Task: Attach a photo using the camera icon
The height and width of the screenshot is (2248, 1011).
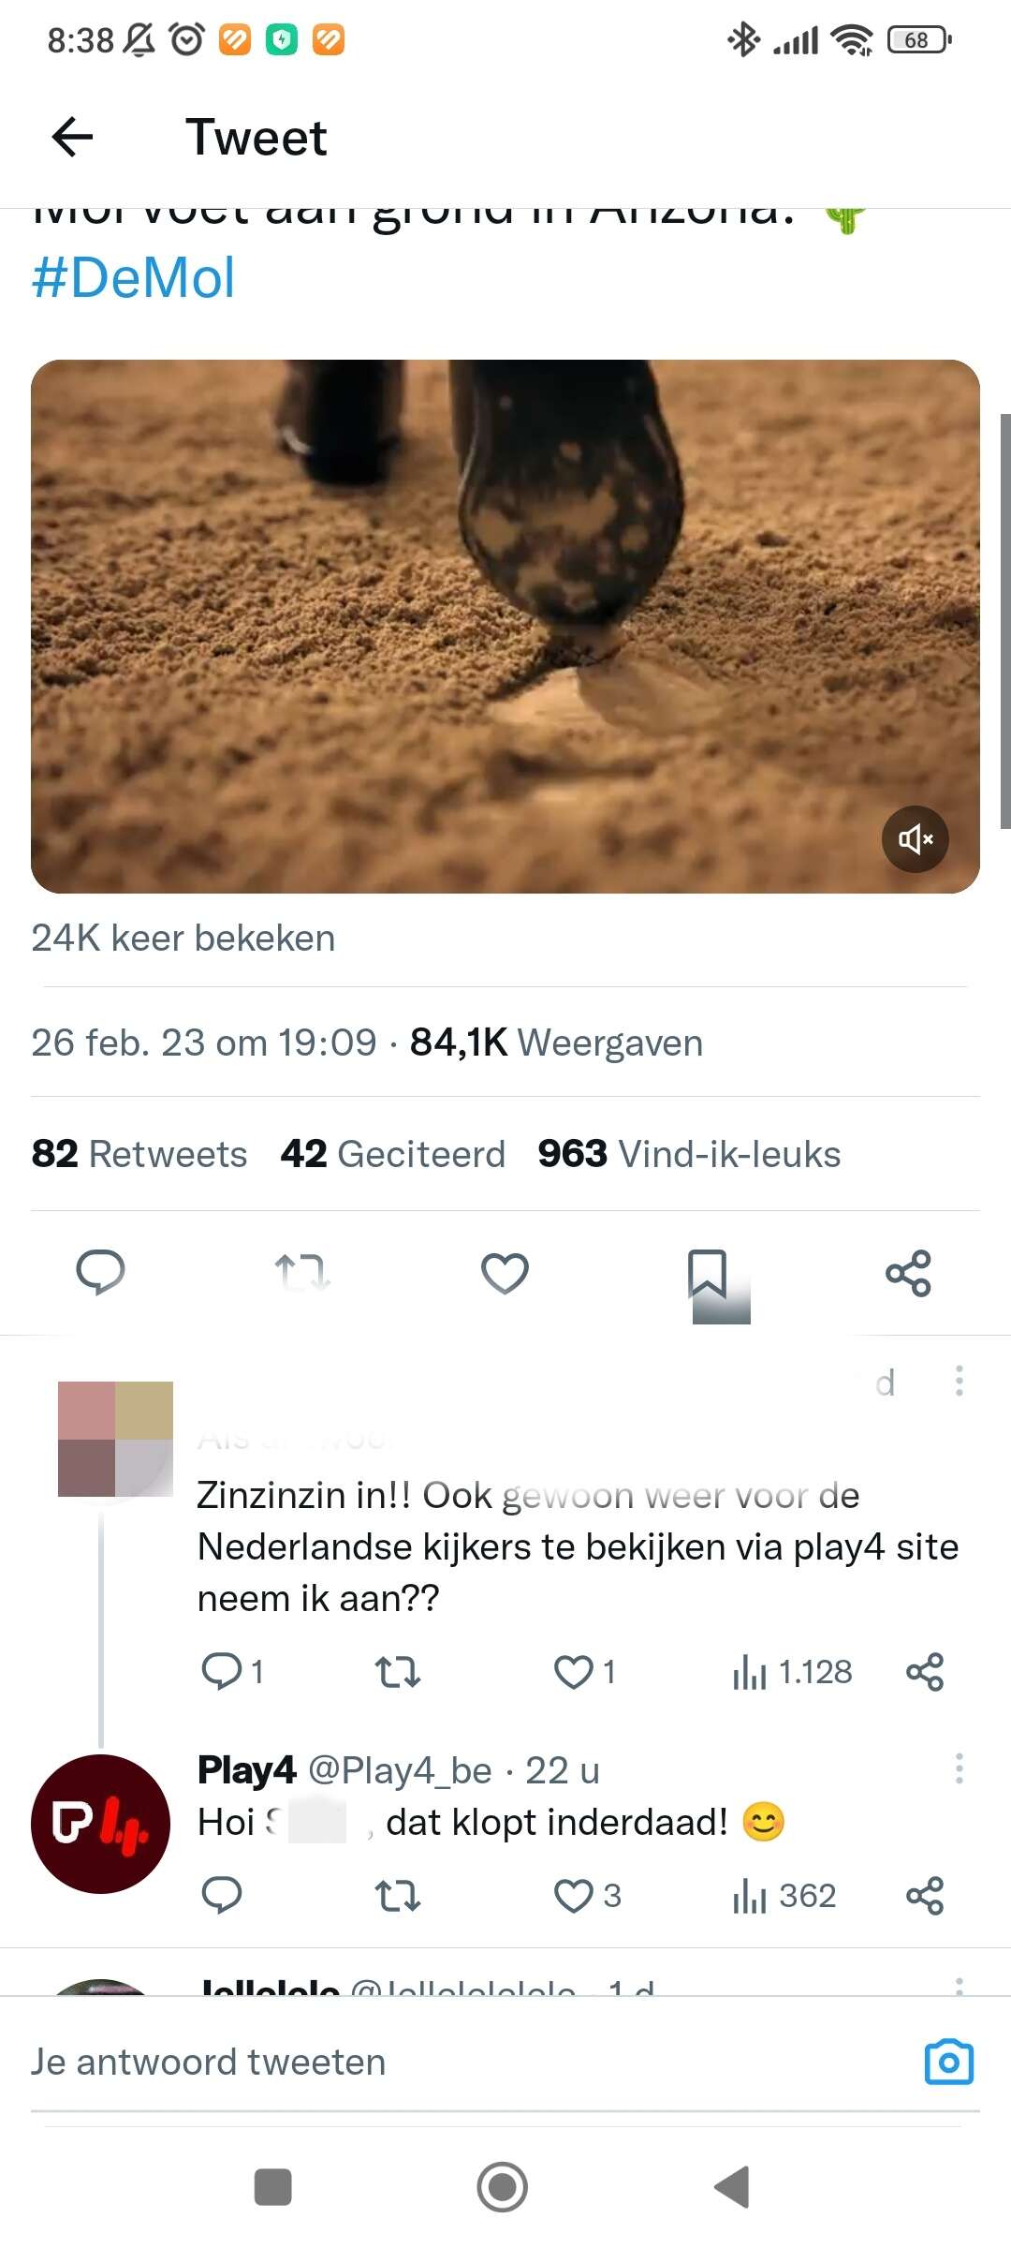Action: pos(949,2063)
